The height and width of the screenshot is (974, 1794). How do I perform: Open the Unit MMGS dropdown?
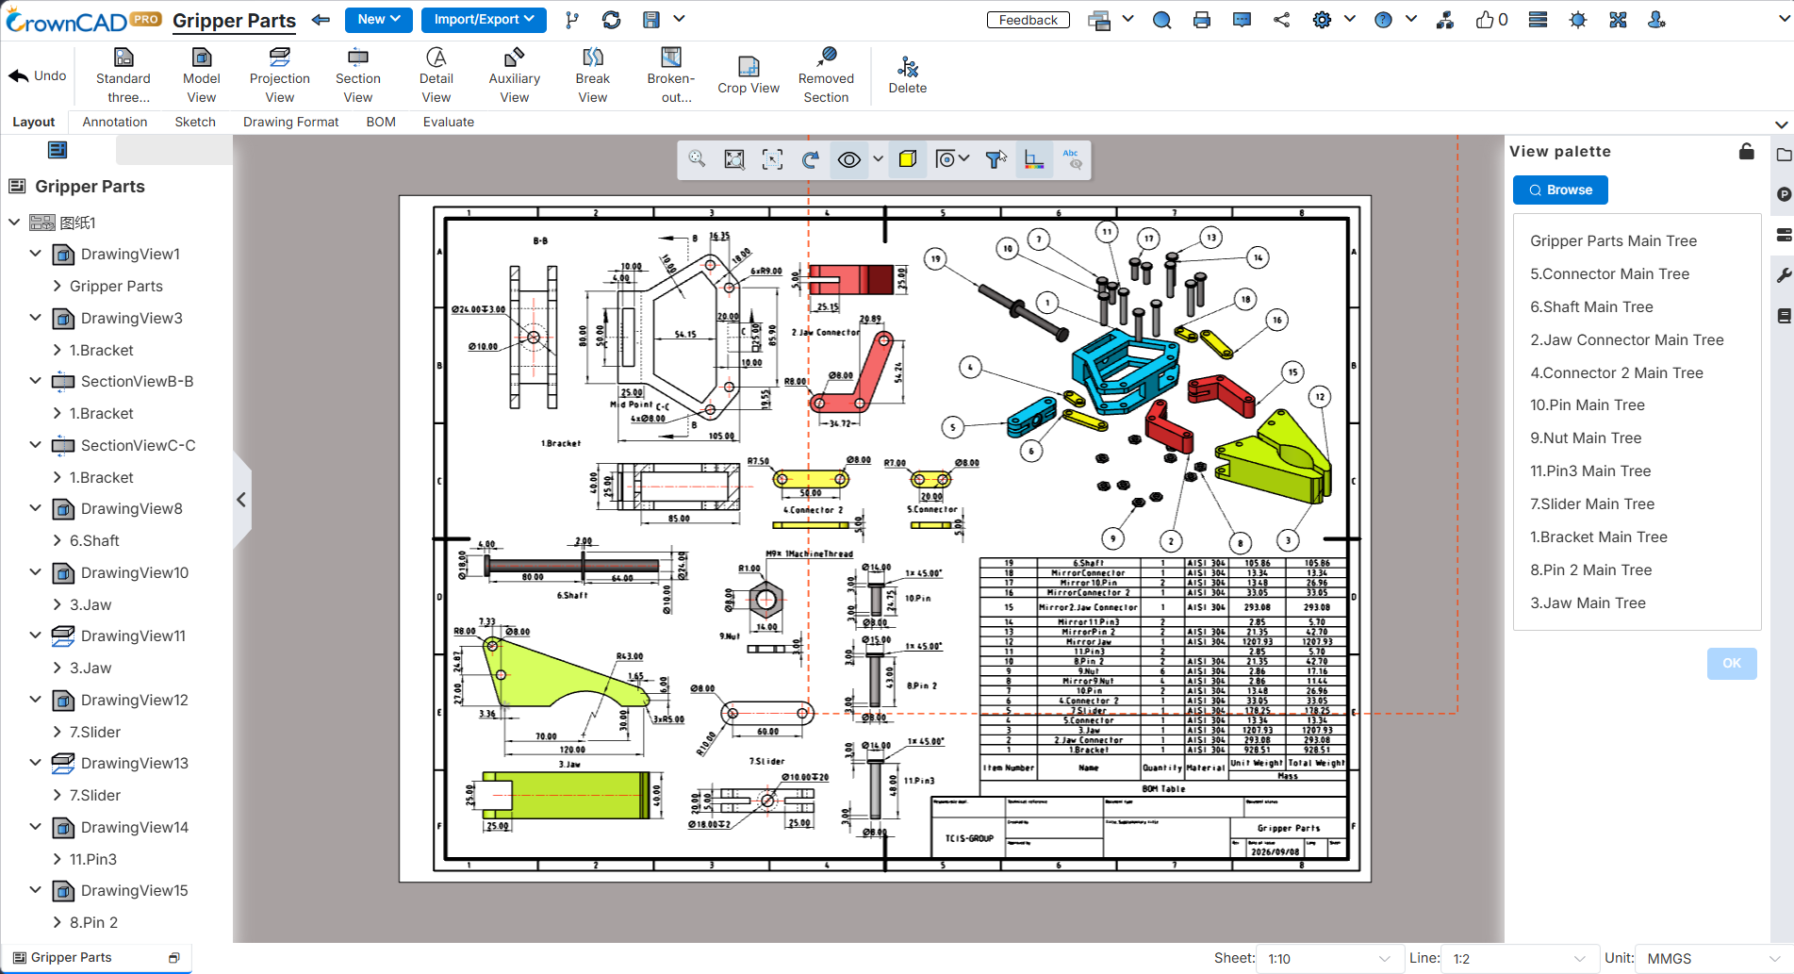[x=1714, y=959]
